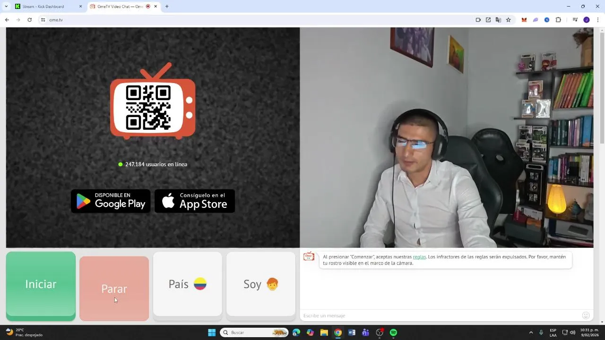The width and height of the screenshot is (605, 340).
Task: Open the purple feather extension
Action: point(536,20)
